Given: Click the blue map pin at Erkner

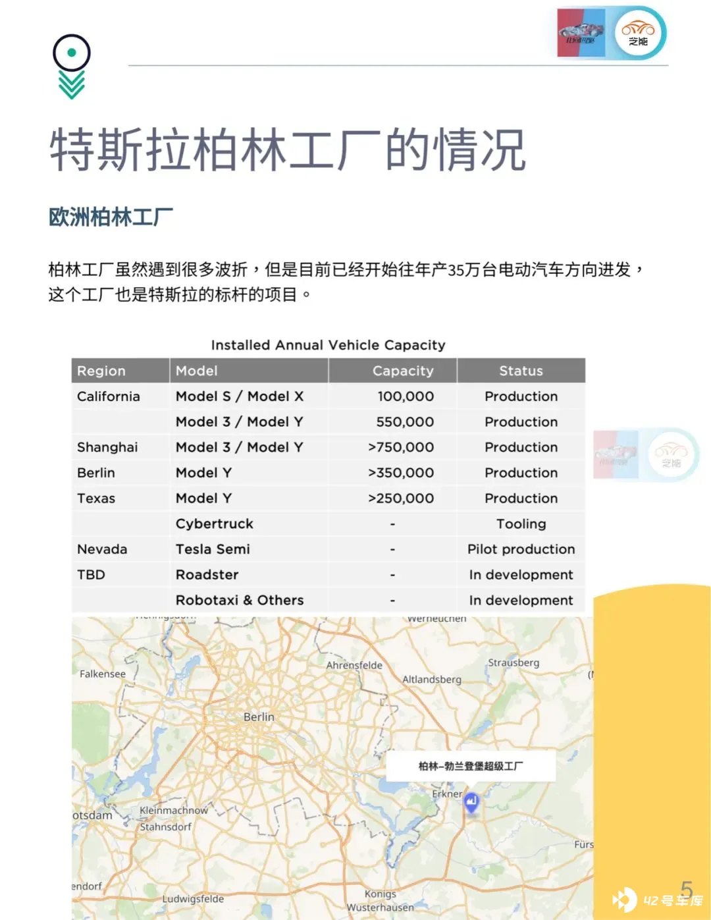Looking at the screenshot, I should coord(471,802).
